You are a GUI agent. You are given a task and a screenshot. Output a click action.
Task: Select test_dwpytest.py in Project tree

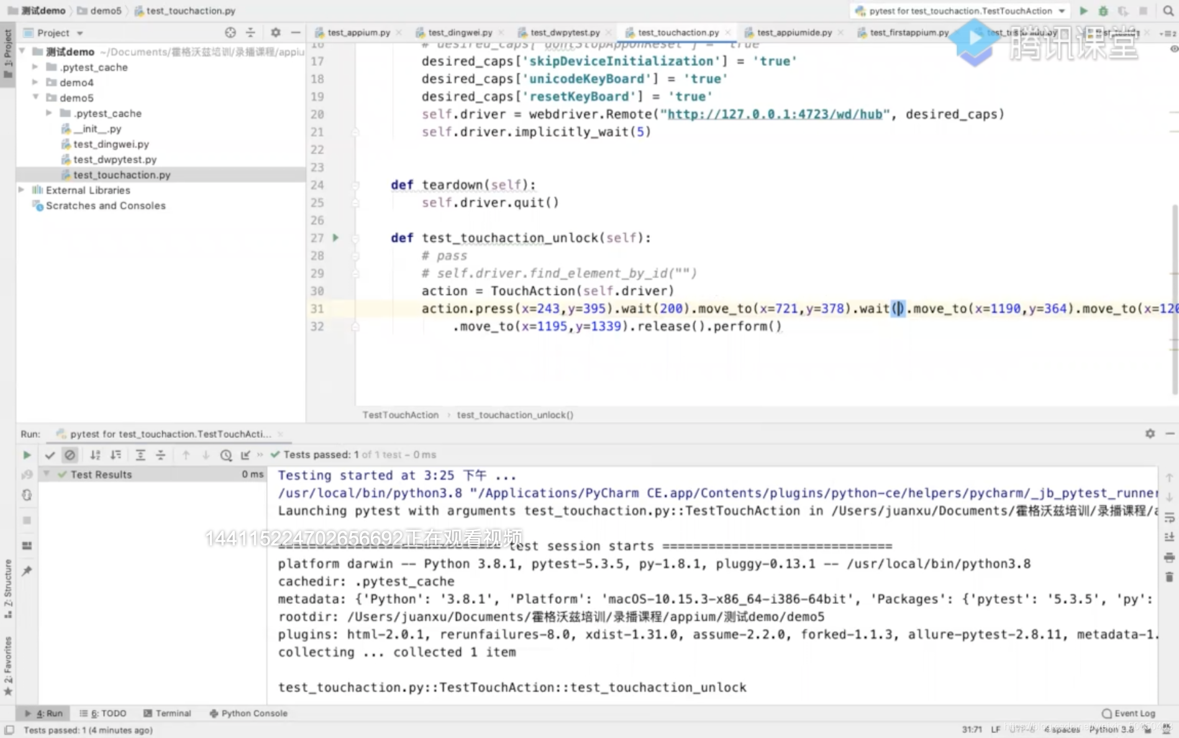115,160
